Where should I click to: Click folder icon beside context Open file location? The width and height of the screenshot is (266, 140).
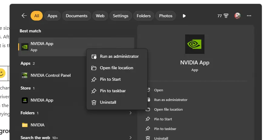[94, 68]
